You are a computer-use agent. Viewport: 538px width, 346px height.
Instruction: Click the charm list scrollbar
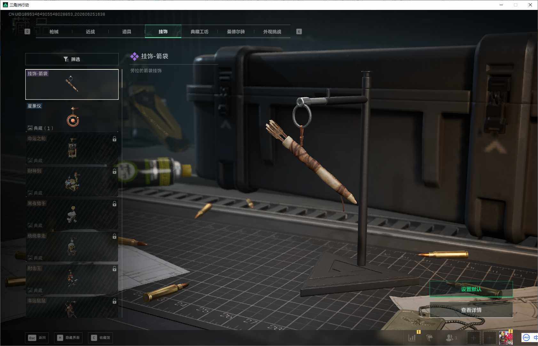[x=122, y=78]
